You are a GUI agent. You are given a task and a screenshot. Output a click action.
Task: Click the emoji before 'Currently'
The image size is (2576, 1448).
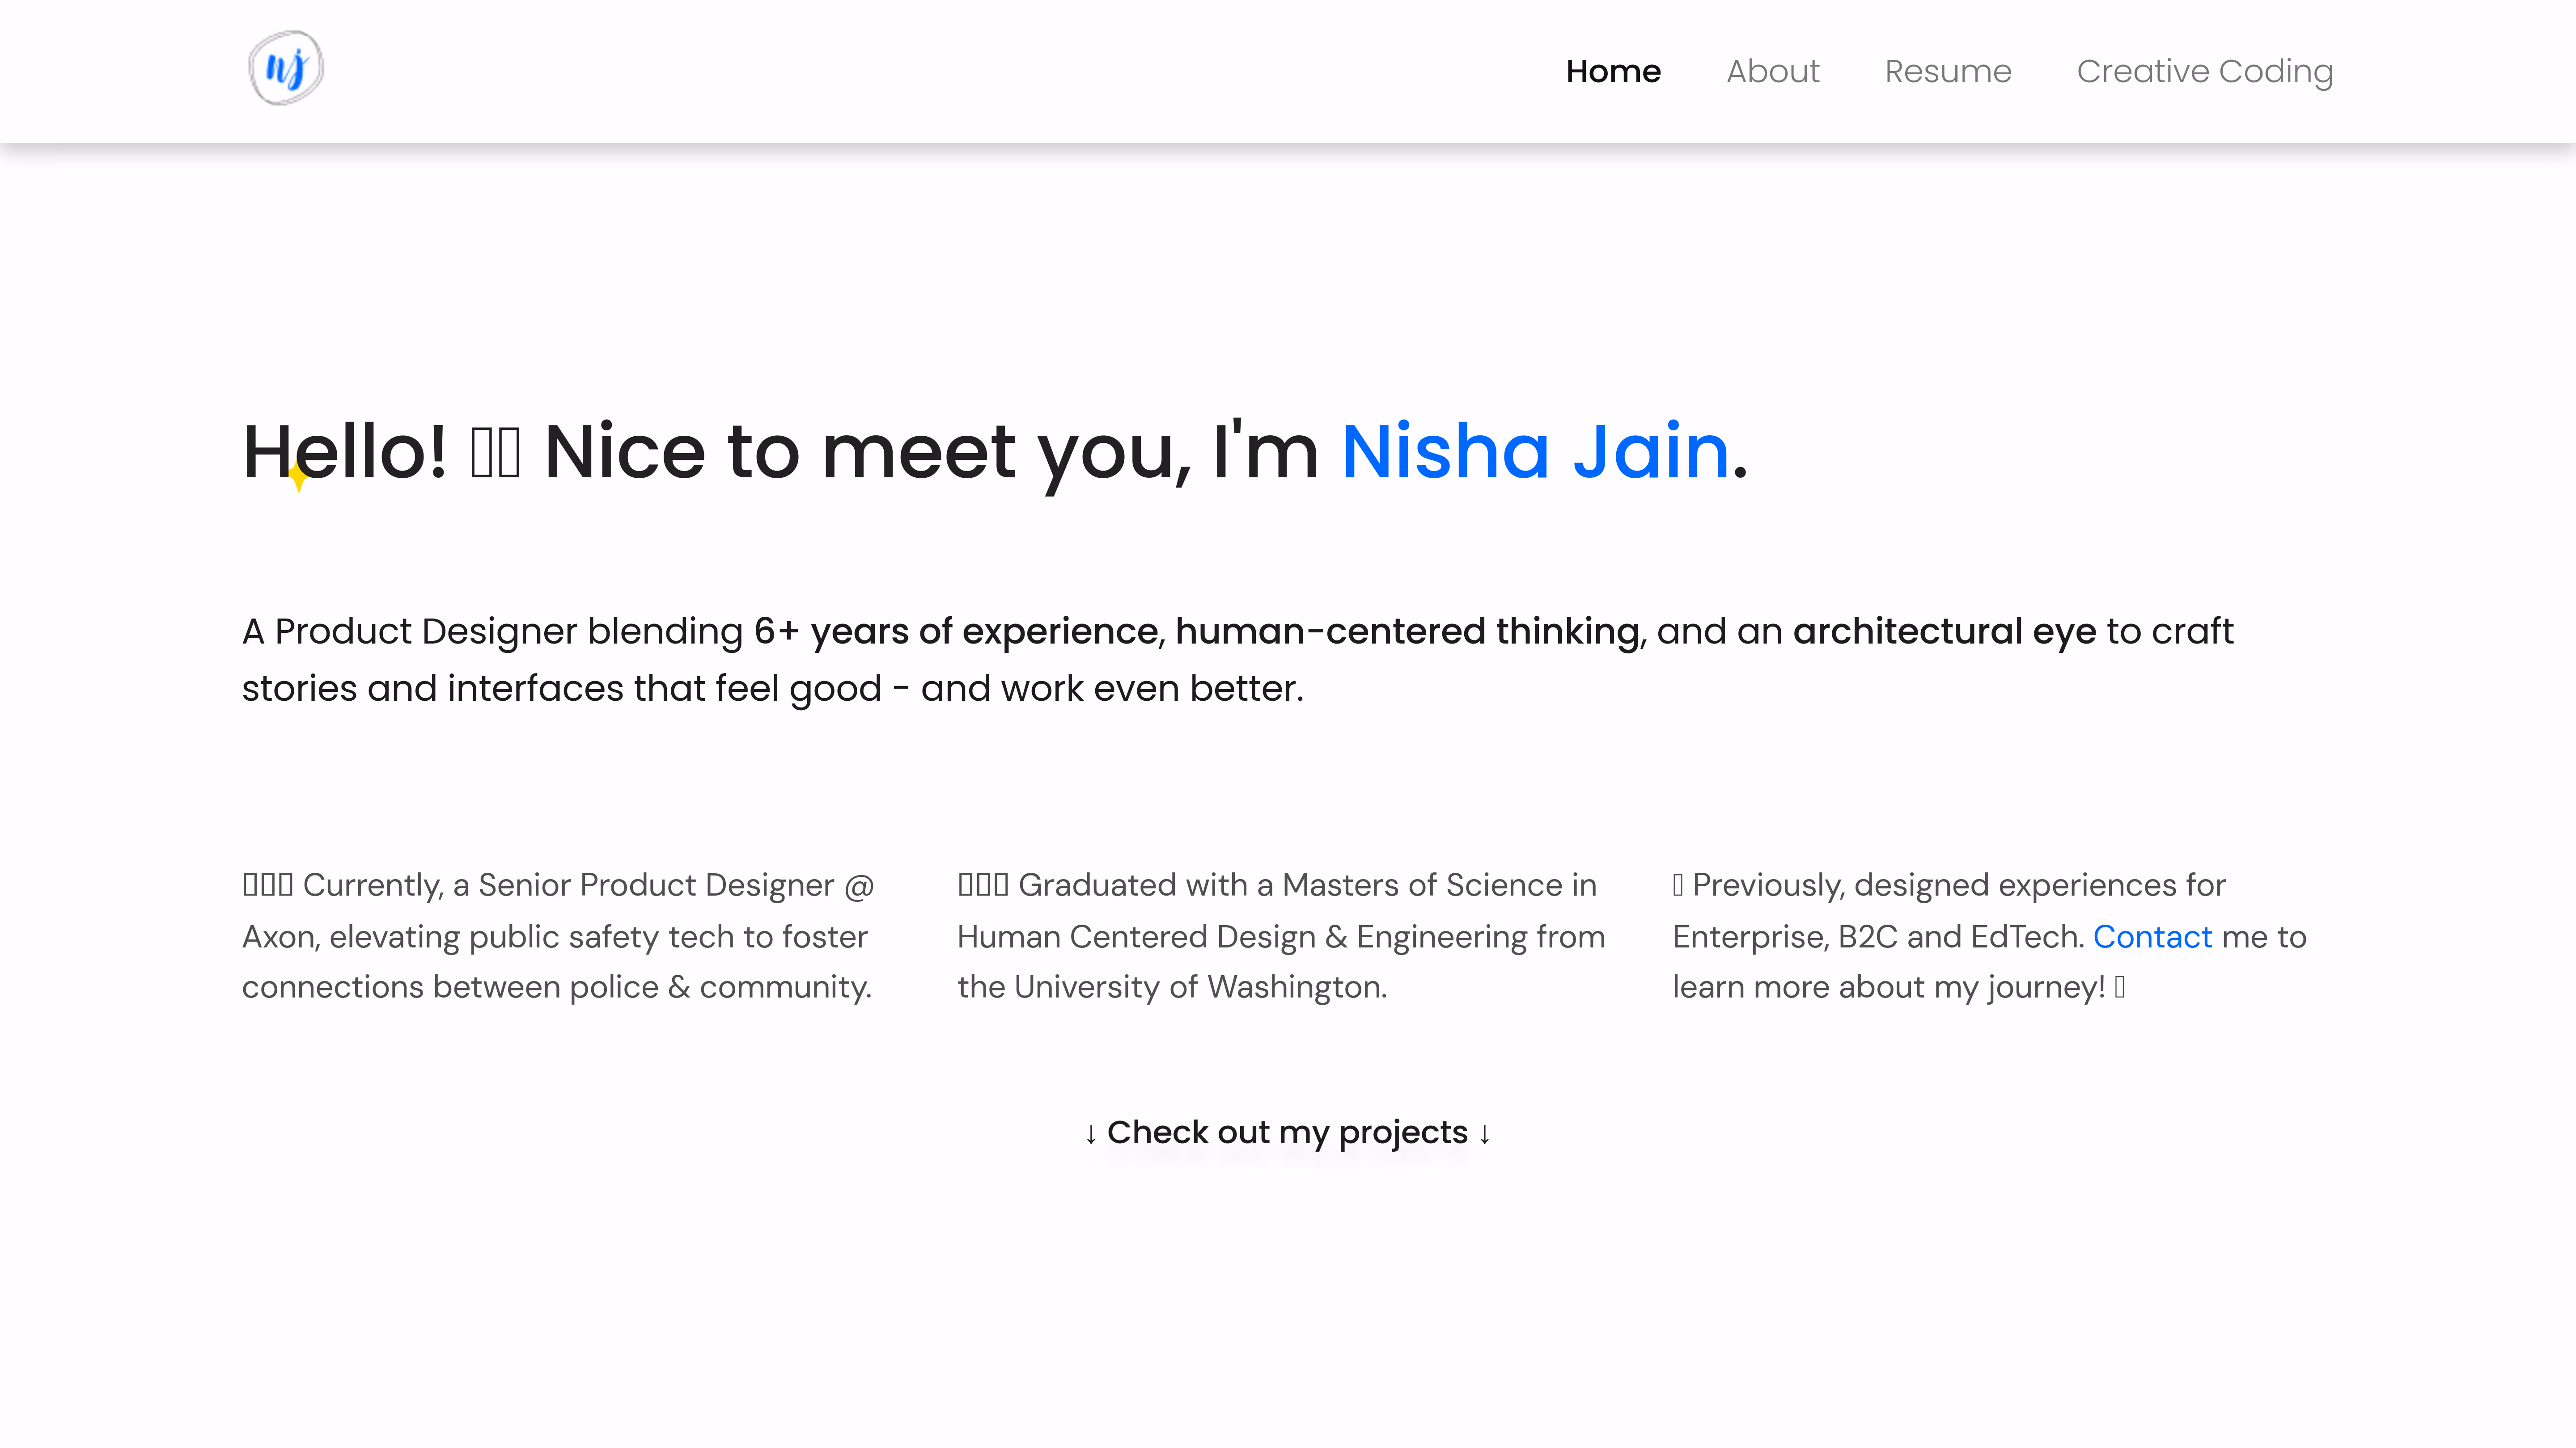coord(267,885)
